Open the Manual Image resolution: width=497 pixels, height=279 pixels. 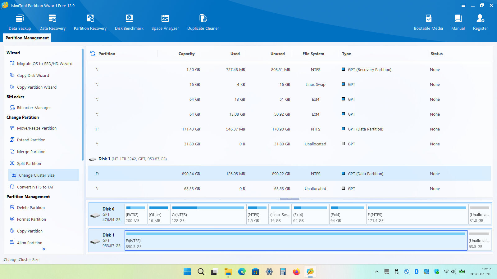coord(458,22)
